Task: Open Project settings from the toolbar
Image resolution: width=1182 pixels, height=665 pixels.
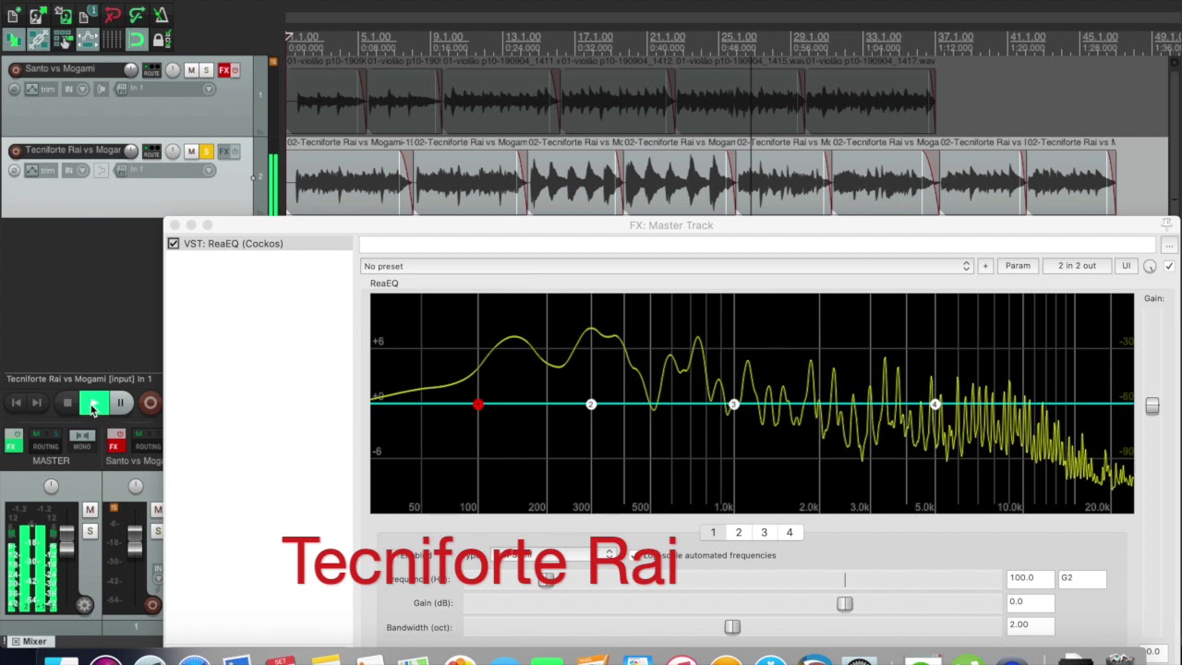Action: 87,16
